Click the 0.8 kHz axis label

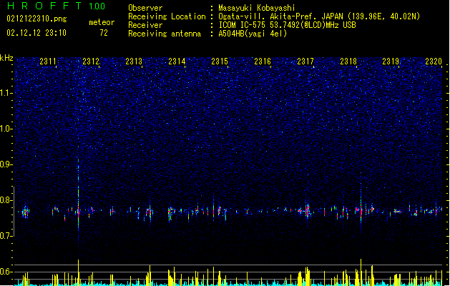6,200
